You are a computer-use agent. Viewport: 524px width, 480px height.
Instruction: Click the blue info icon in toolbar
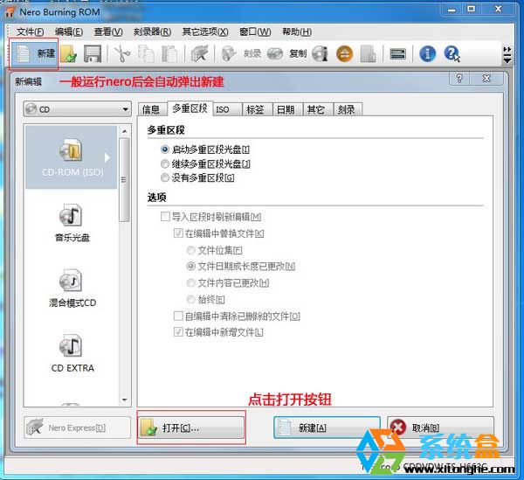pyautogui.click(x=428, y=53)
